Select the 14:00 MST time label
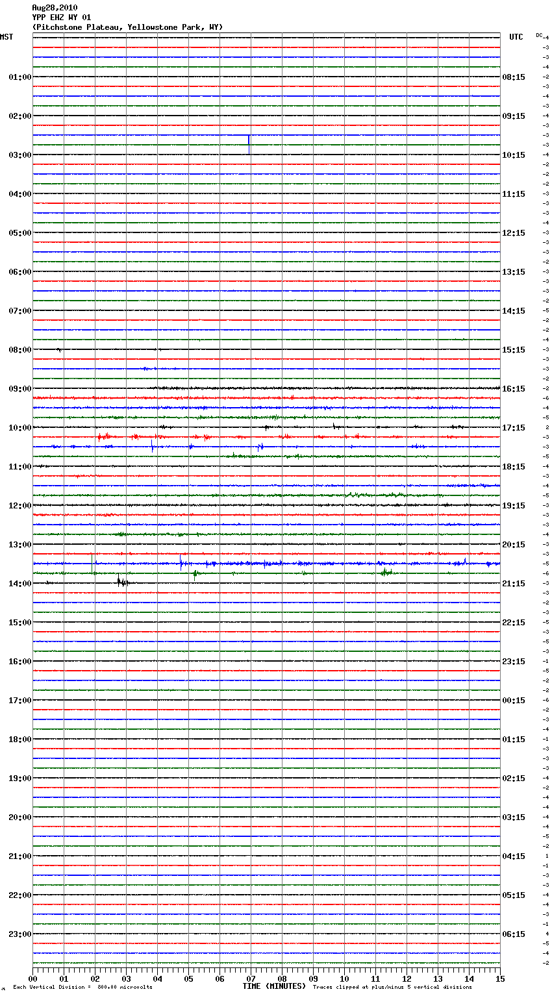 pyautogui.click(x=20, y=584)
